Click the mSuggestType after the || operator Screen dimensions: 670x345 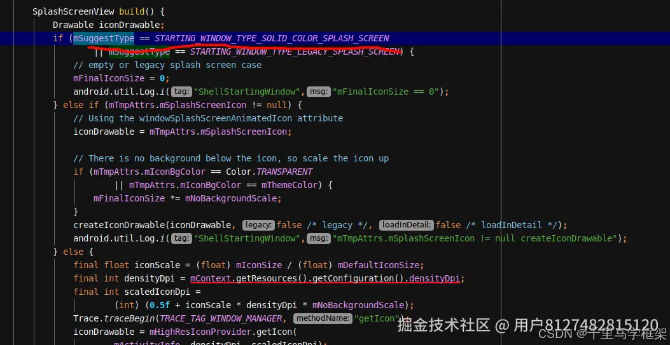click(x=139, y=51)
